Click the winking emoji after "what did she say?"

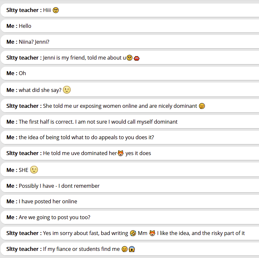click(67, 90)
